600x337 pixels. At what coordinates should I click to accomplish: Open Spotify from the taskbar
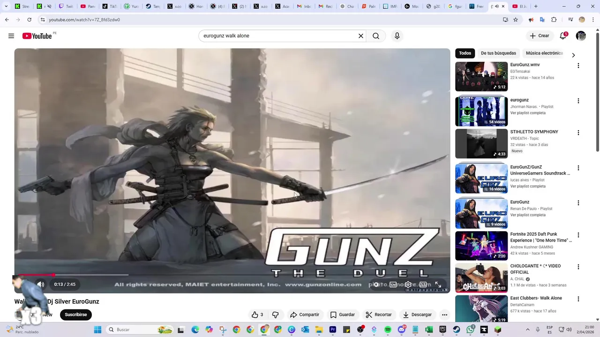coord(388,330)
